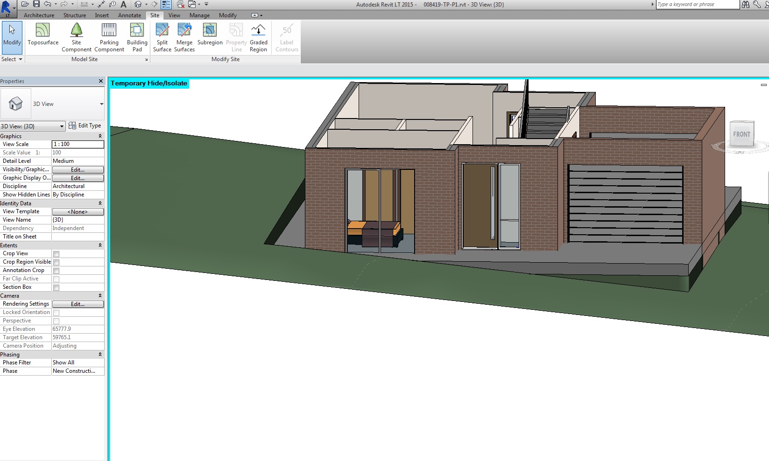Choose the Site Component tree tool
769x461 pixels.
coord(77,37)
